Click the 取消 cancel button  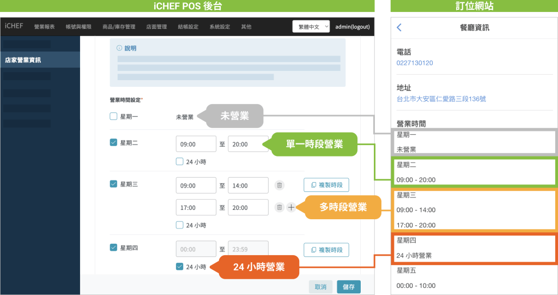tap(320, 287)
